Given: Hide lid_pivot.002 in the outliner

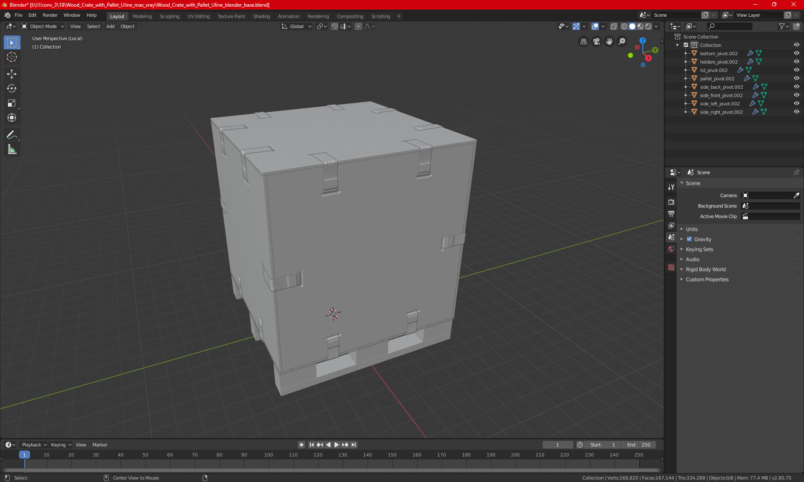Looking at the screenshot, I should [796, 70].
